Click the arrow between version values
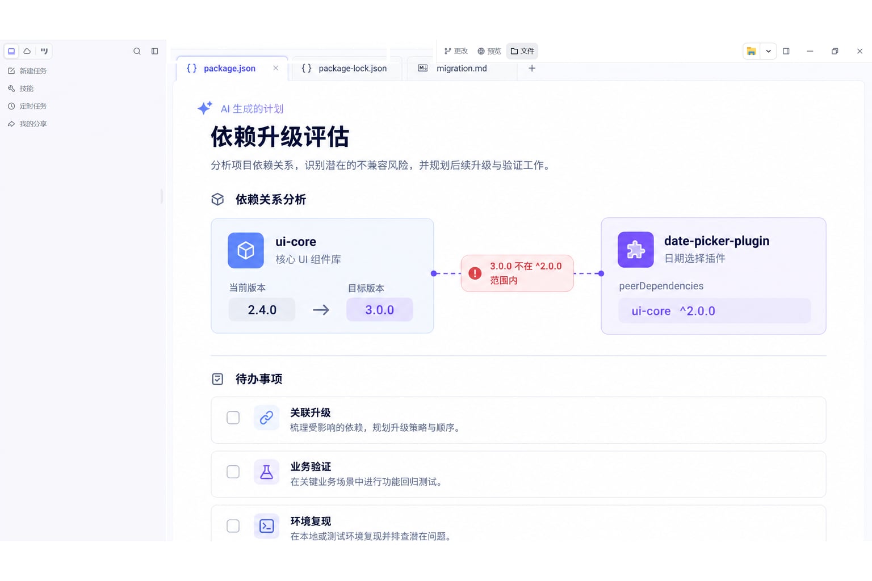The height and width of the screenshot is (581, 872). click(x=321, y=310)
